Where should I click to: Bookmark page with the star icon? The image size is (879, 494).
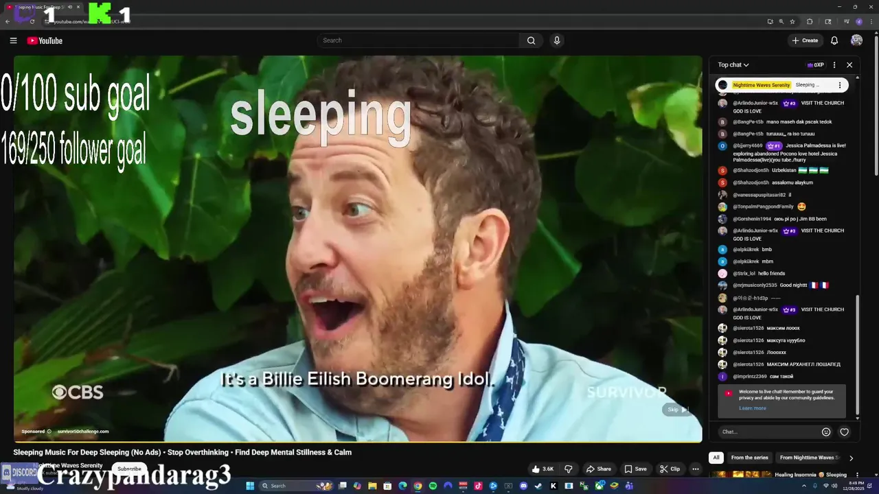click(x=792, y=21)
